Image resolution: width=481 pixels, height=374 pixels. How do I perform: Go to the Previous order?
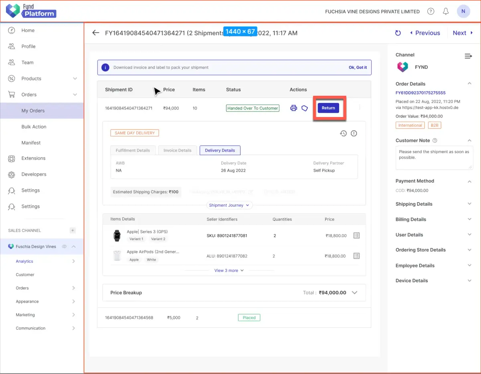pos(425,33)
